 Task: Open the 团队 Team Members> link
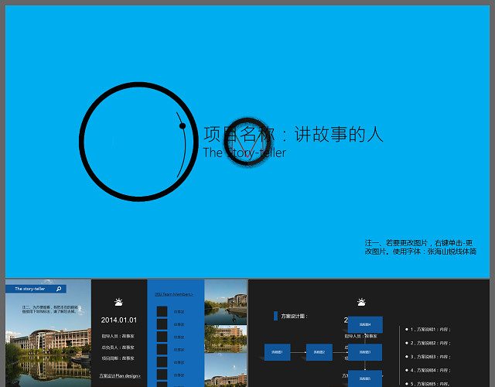(x=174, y=294)
